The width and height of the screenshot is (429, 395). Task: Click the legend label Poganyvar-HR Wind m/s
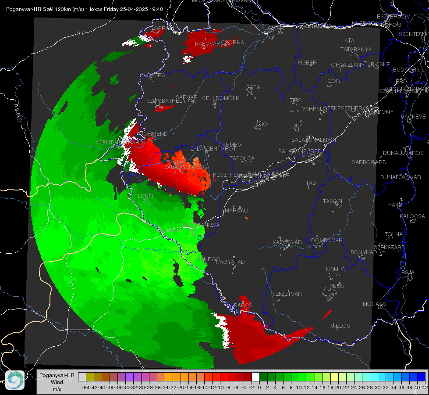click(x=57, y=382)
